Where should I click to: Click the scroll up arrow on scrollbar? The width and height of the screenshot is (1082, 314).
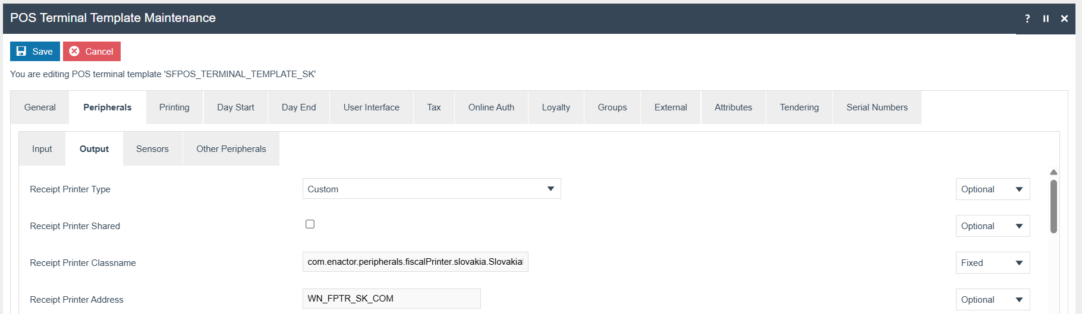click(1053, 172)
